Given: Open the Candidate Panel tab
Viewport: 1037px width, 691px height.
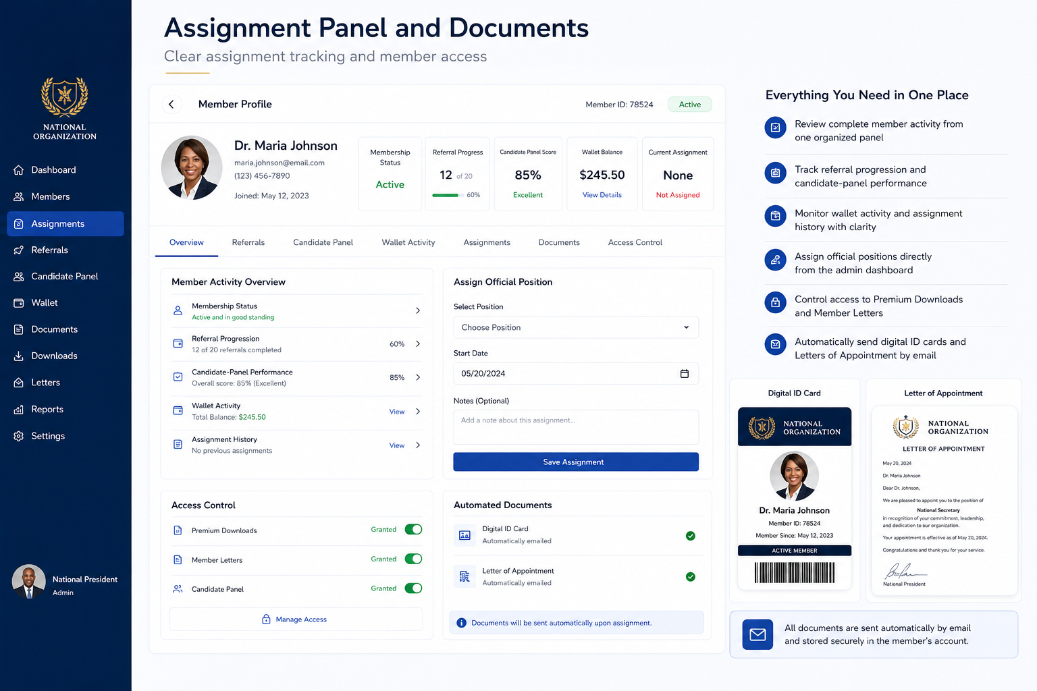Looking at the screenshot, I should (x=323, y=242).
